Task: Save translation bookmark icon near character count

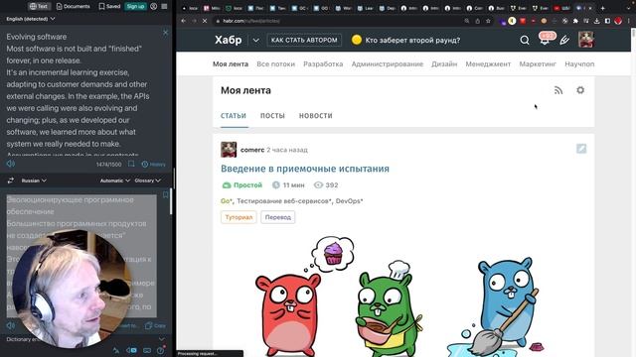Action: 131,164
